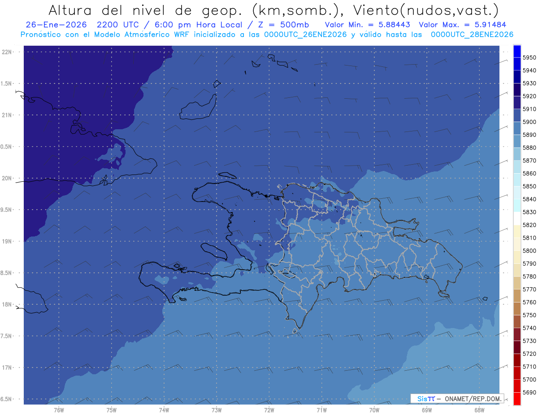The height and width of the screenshot is (416, 538).
Task: Click the init time '0000UTC_26ENE2026'
Action: point(306,35)
